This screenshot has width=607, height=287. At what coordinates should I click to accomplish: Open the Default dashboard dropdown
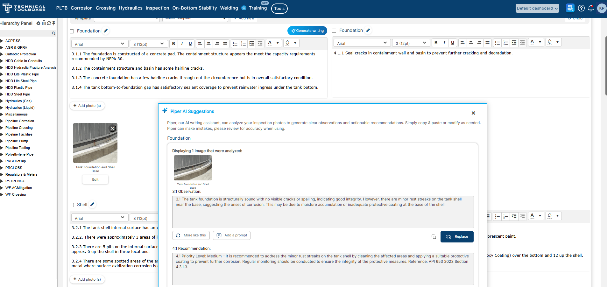tap(537, 8)
